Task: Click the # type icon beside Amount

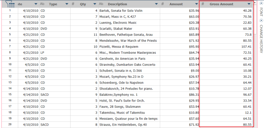Action: point(163,4)
